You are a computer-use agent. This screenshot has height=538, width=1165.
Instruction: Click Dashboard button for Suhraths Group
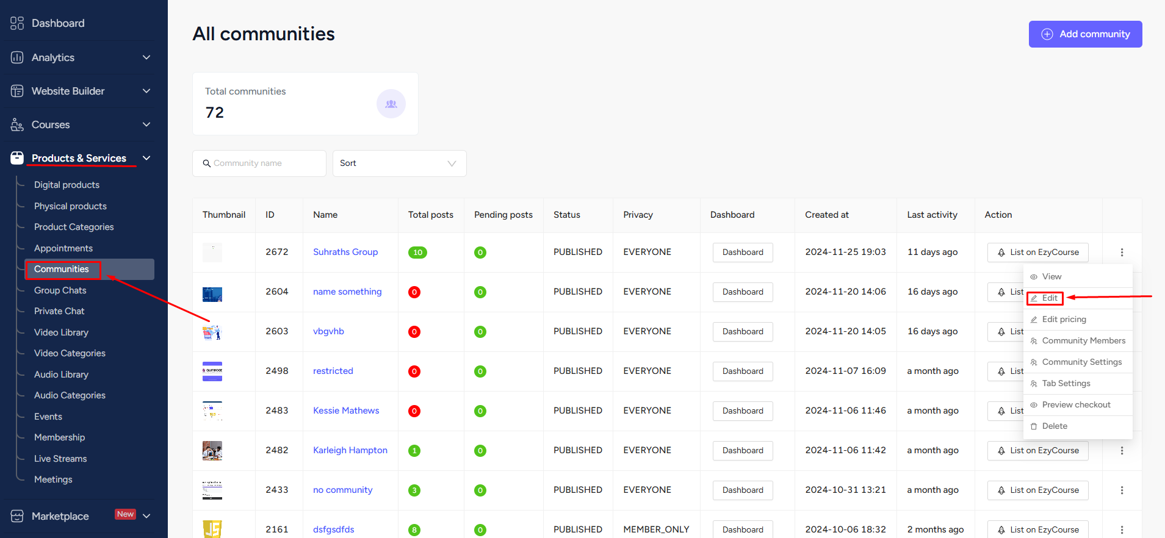pos(743,253)
